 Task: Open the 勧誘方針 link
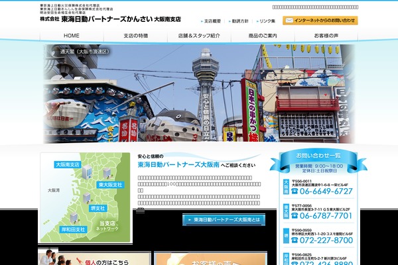[x=239, y=21]
